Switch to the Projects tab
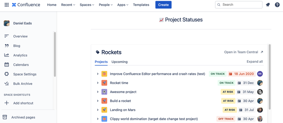The height and width of the screenshot is (123, 283). click(x=101, y=62)
